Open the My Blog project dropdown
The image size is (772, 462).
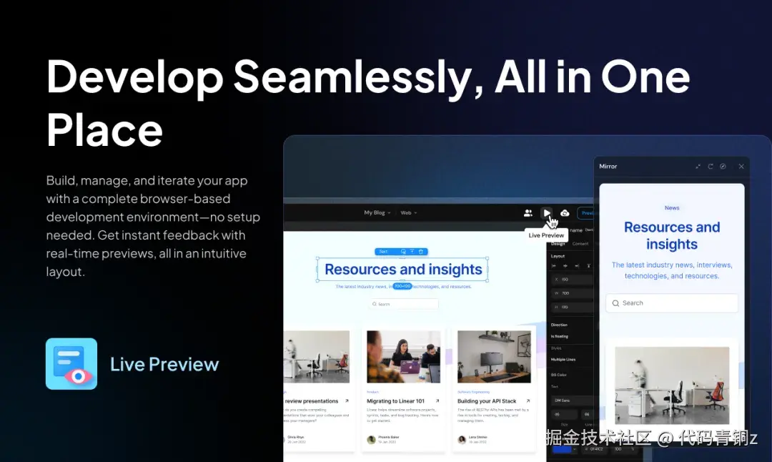[x=377, y=213]
